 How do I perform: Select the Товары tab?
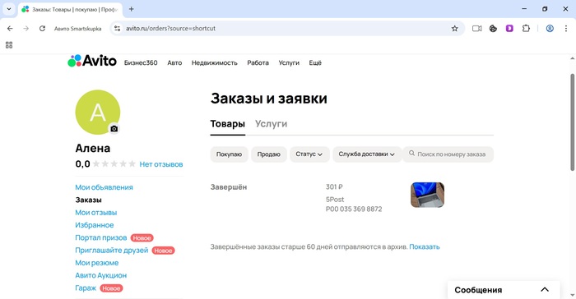point(227,124)
